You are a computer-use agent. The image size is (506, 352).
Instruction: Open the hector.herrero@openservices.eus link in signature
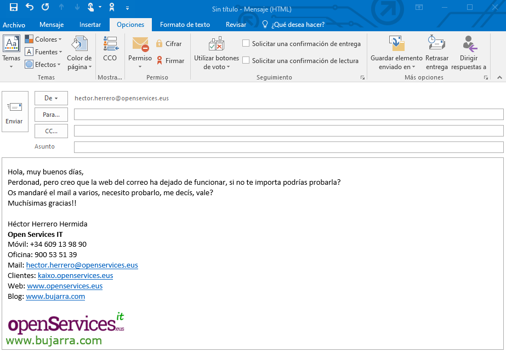click(82, 265)
